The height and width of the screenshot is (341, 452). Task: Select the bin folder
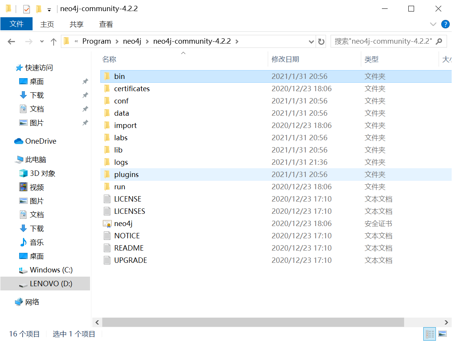coord(275,76)
